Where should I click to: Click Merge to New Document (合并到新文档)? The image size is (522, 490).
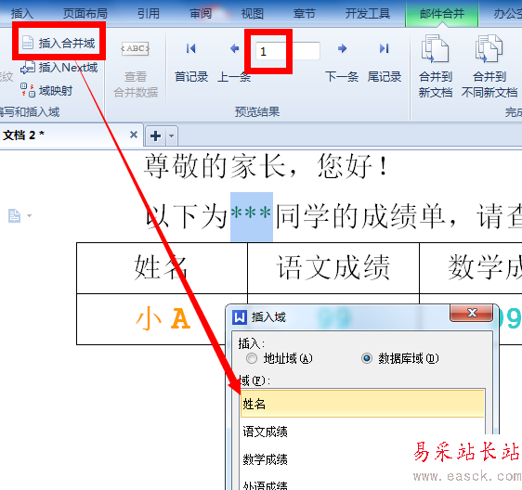pyautogui.click(x=436, y=66)
